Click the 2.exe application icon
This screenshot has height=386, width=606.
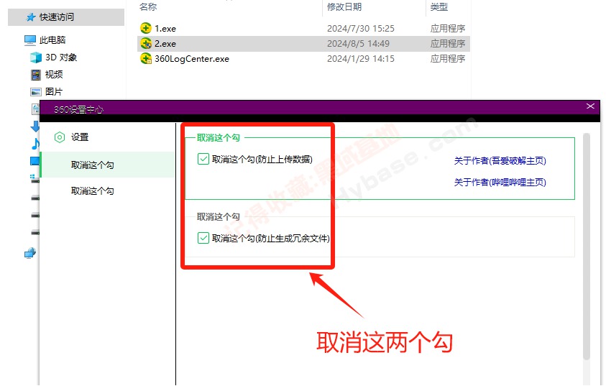146,43
